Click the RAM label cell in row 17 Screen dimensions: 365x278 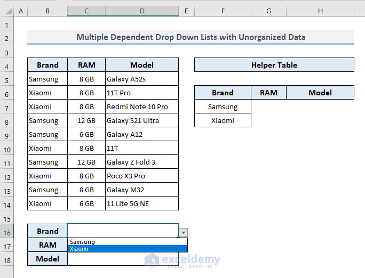[x=47, y=245]
